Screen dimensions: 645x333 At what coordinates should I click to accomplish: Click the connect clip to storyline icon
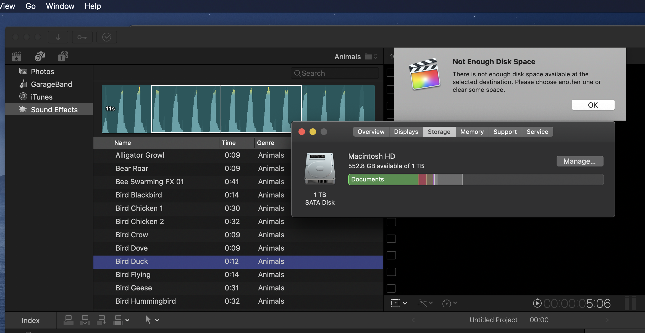pyautogui.click(x=68, y=320)
